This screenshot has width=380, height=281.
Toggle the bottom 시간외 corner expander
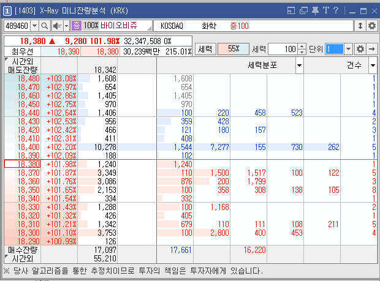pyautogui.click(x=7, y=257)
